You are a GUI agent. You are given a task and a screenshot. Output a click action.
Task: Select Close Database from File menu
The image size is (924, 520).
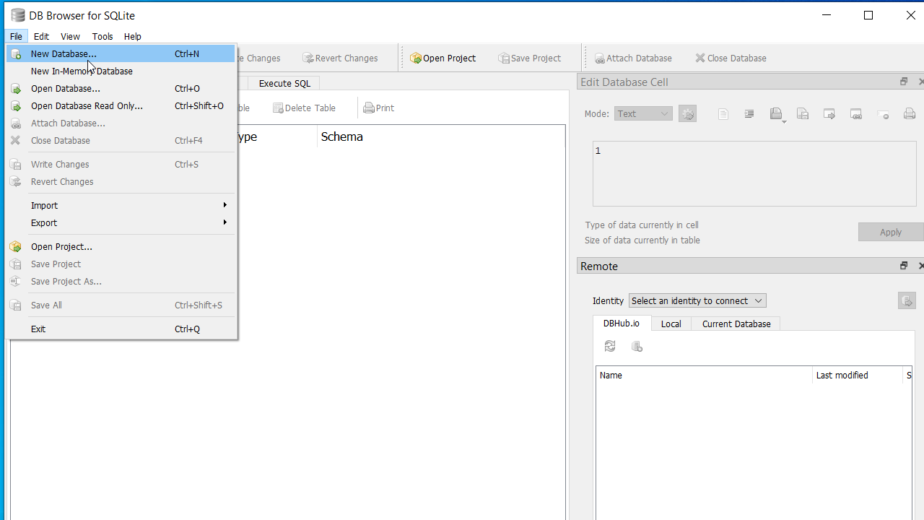(121, 140)
